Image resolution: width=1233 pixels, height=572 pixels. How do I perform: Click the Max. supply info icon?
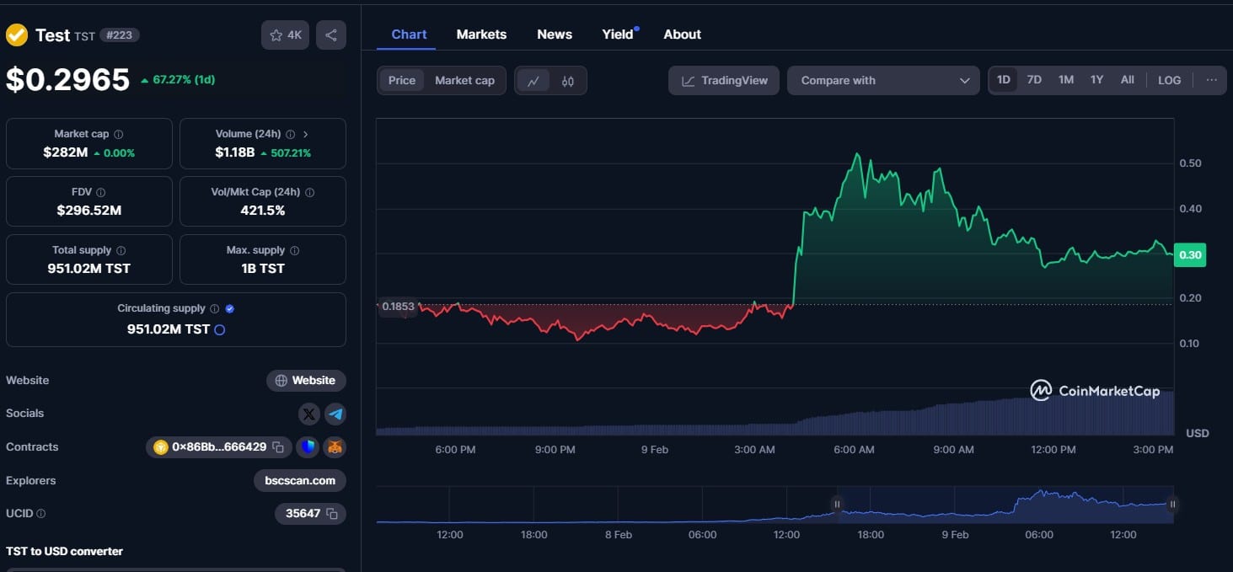point(294,250)
